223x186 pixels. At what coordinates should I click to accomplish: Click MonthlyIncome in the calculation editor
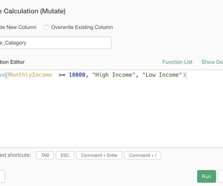point(30,75)
